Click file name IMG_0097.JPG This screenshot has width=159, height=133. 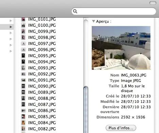click(42, 44)
